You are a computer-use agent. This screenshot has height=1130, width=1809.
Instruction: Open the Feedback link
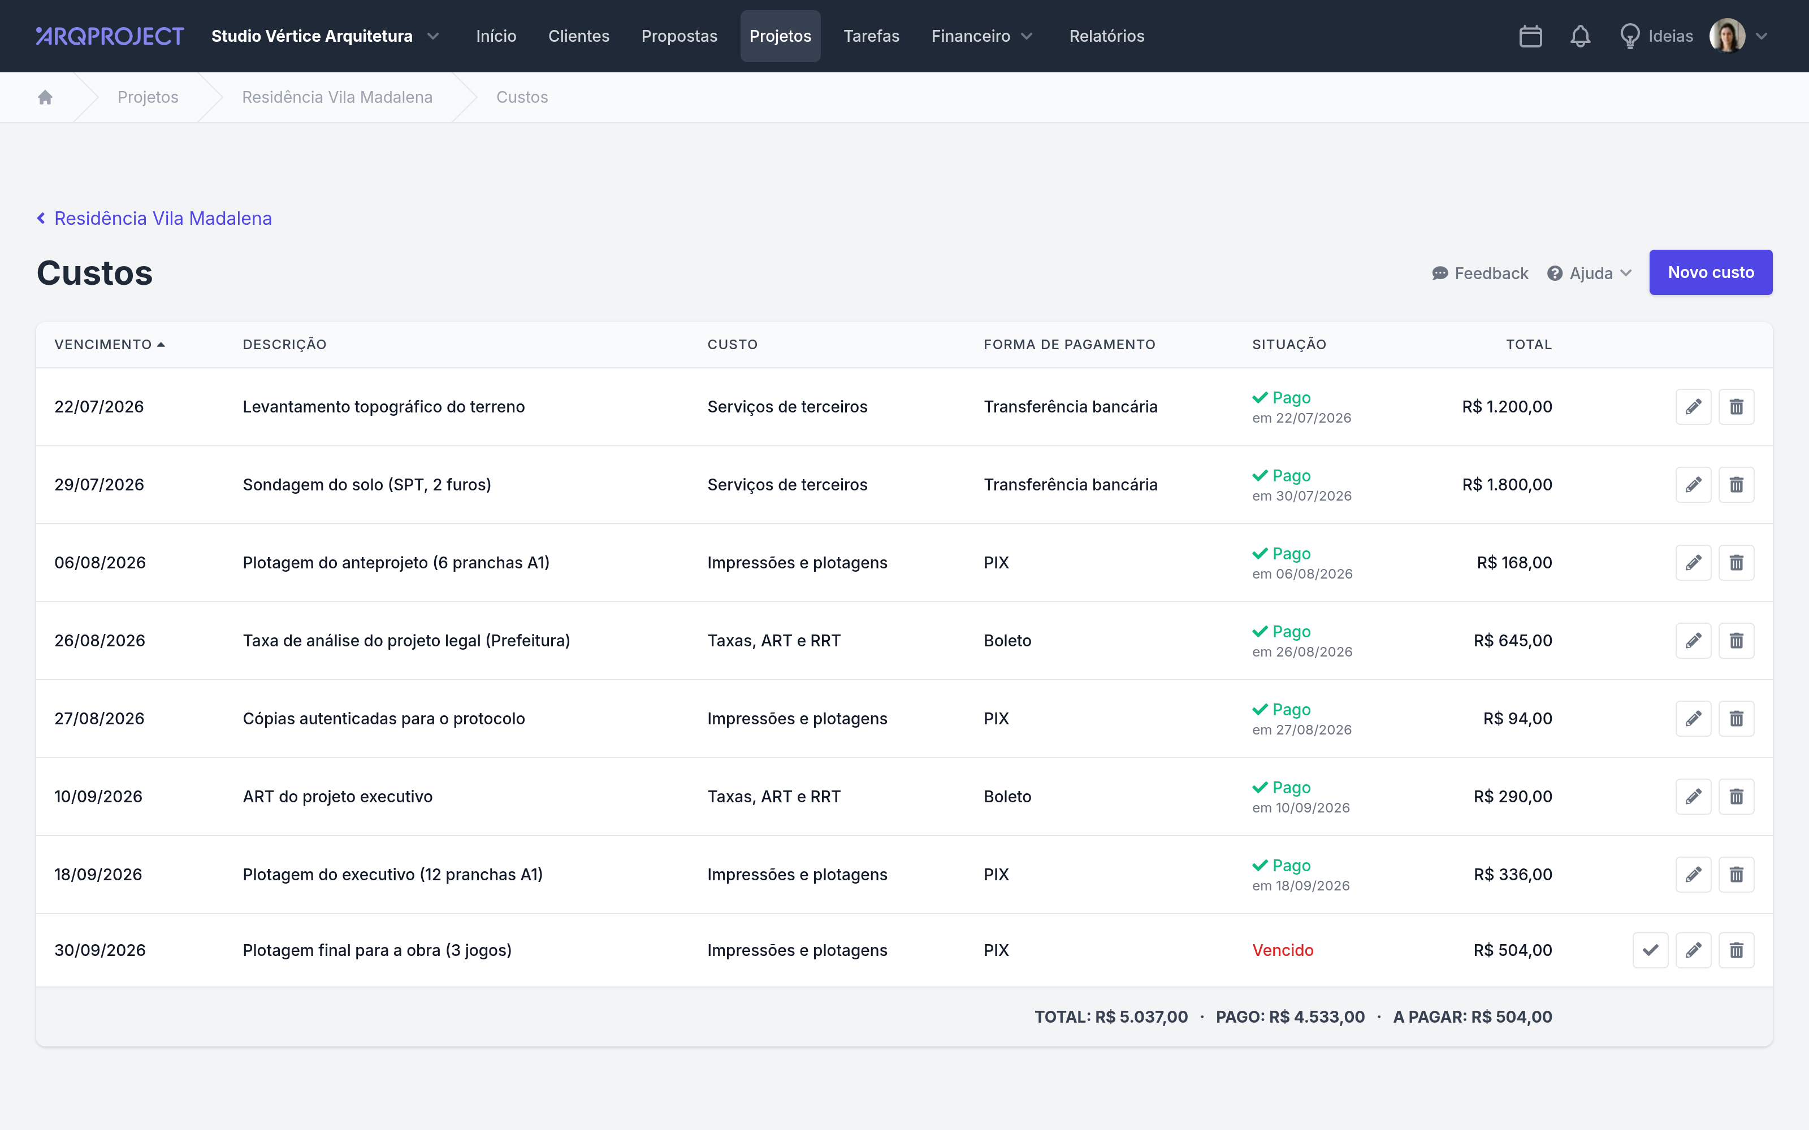[x=1479, y=273]
